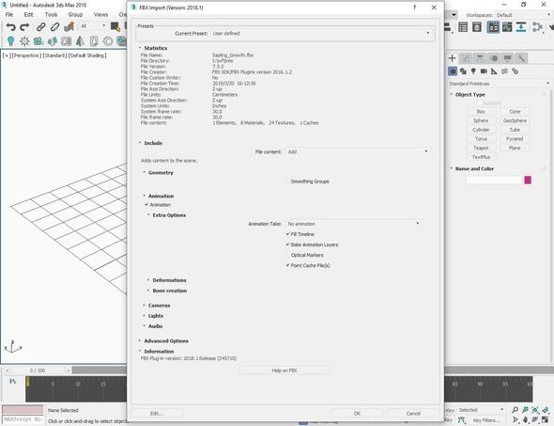Toggle the Optical Markers checkbox

pyautogui.click(x=288, y=255)
